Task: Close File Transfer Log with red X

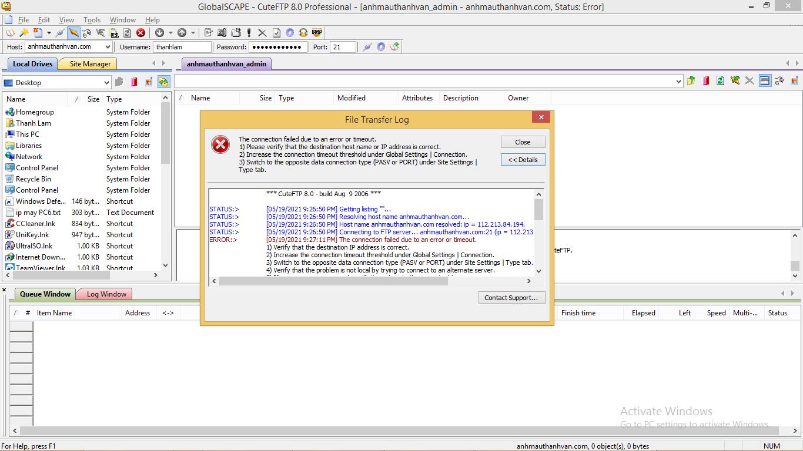Action: [x=541, y=117]
